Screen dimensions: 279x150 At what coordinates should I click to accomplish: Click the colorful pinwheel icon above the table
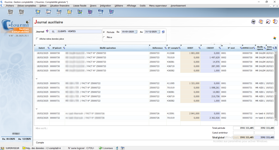tap(274, 38)
